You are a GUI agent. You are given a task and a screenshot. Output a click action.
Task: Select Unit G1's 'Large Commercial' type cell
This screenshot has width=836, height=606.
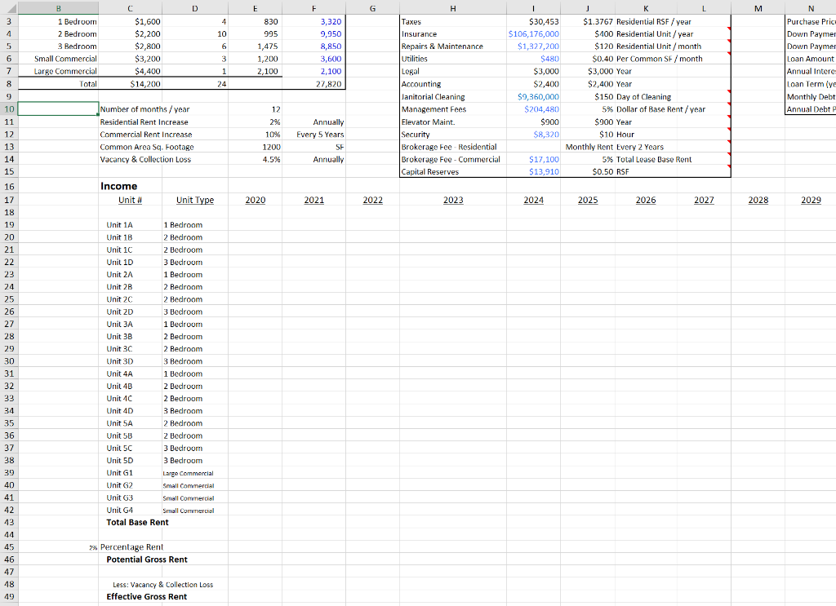click(x=195, y=473)
